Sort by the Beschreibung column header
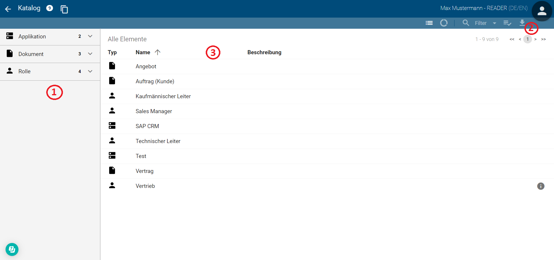554x260 pixels. (x=264, y=52)
